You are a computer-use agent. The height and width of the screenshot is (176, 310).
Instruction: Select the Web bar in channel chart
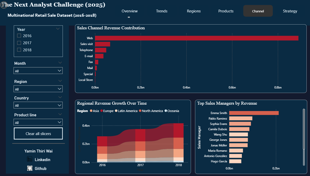[196, 38]
